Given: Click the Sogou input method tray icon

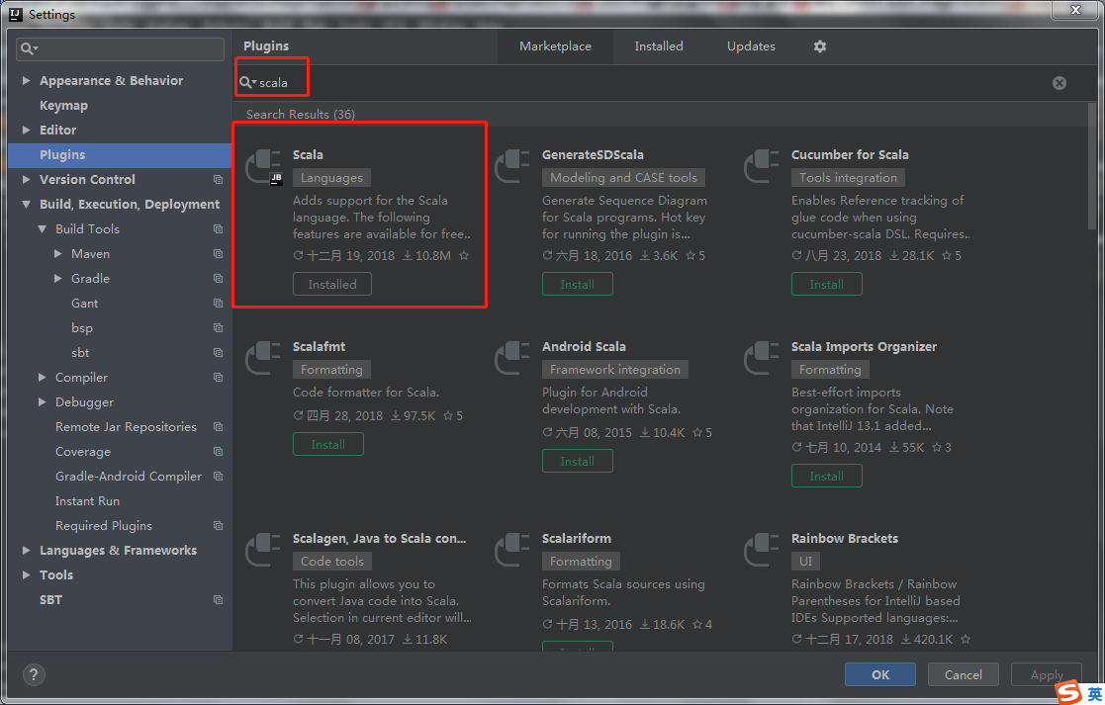Looking at the screenshot, I should point(1069,692).
